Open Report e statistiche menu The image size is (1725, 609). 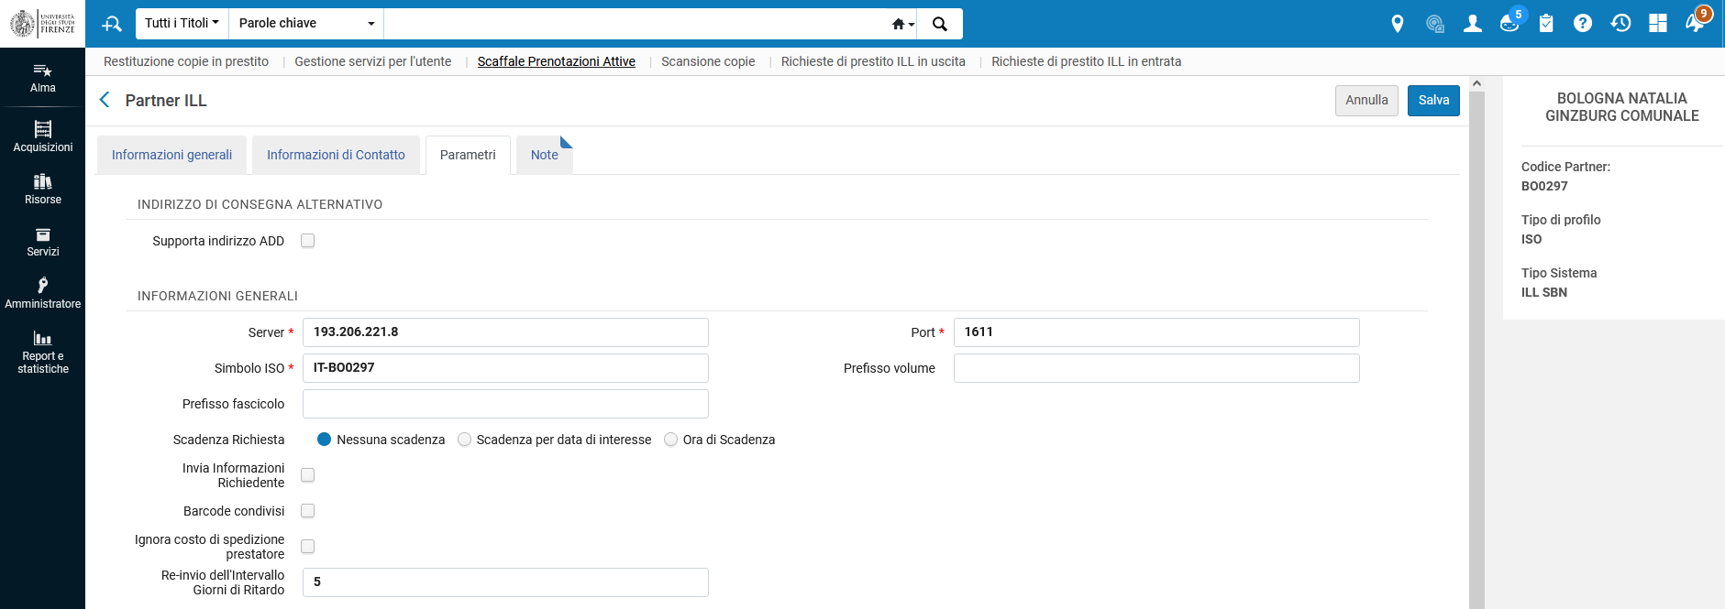[43, 353]
